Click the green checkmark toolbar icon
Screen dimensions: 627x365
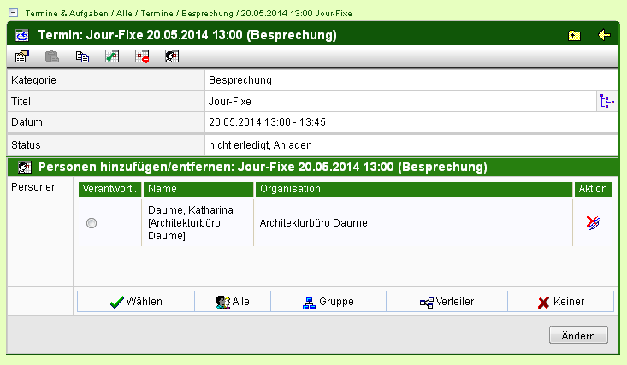tap(111, 56)
